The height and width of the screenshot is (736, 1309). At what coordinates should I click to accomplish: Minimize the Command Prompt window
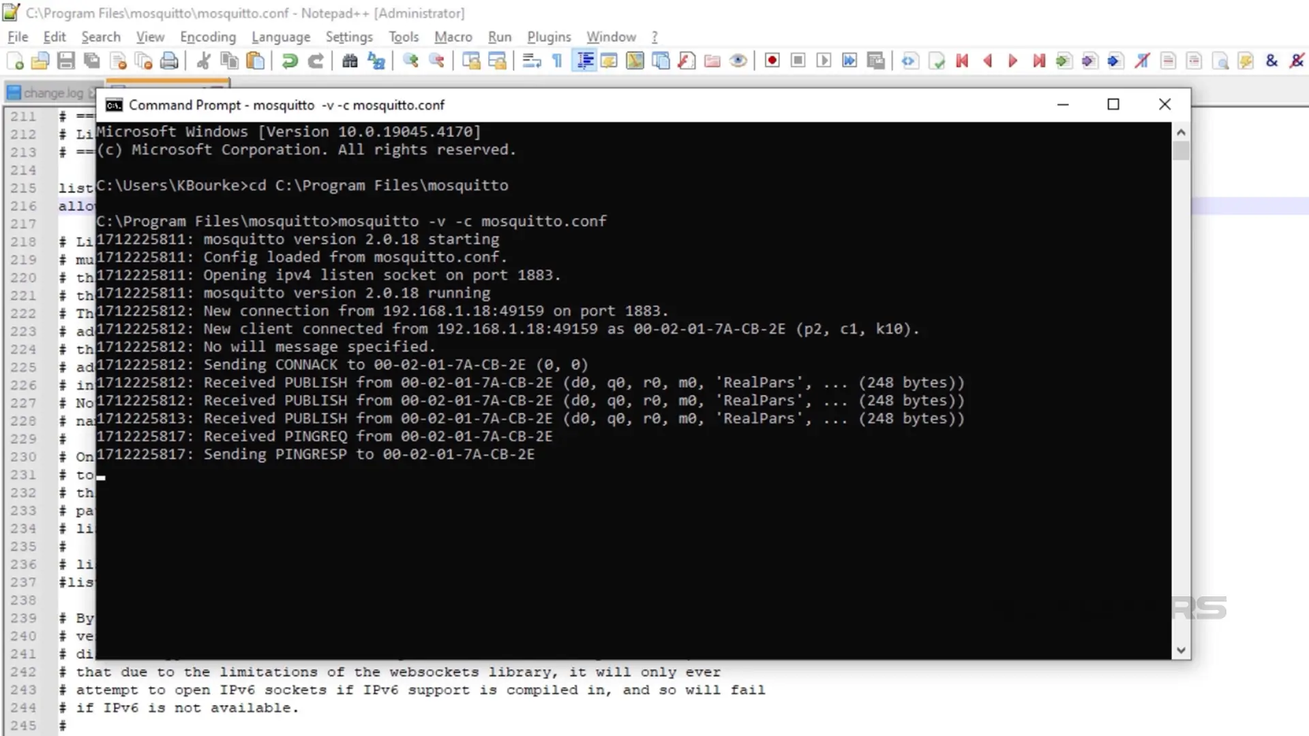[1063, 104]
